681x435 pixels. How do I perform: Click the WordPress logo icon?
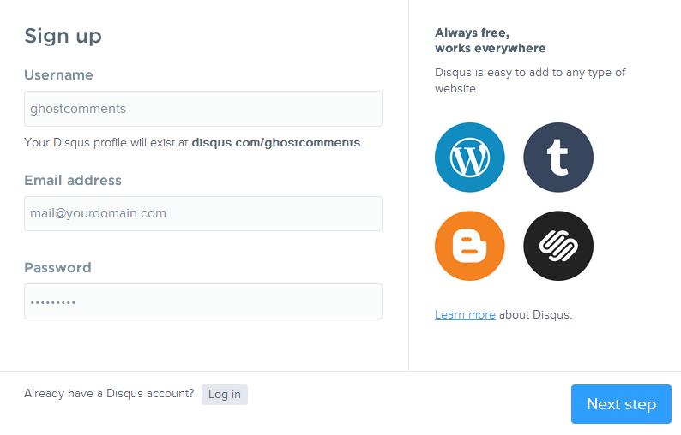(x=469, y=158)
